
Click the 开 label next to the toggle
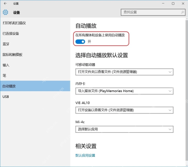click(x=89, y=42)
